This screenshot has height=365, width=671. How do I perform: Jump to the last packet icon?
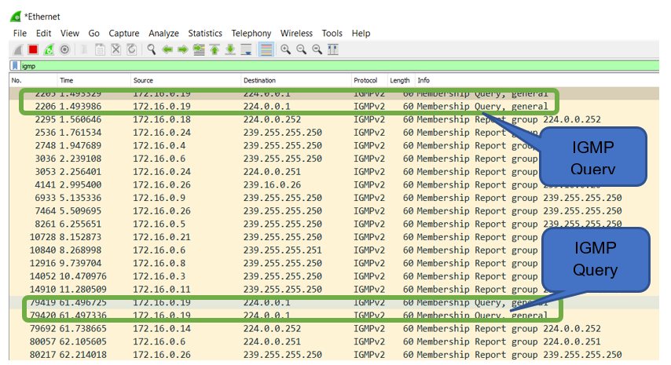pyautogui.click(x=229, y=49)
